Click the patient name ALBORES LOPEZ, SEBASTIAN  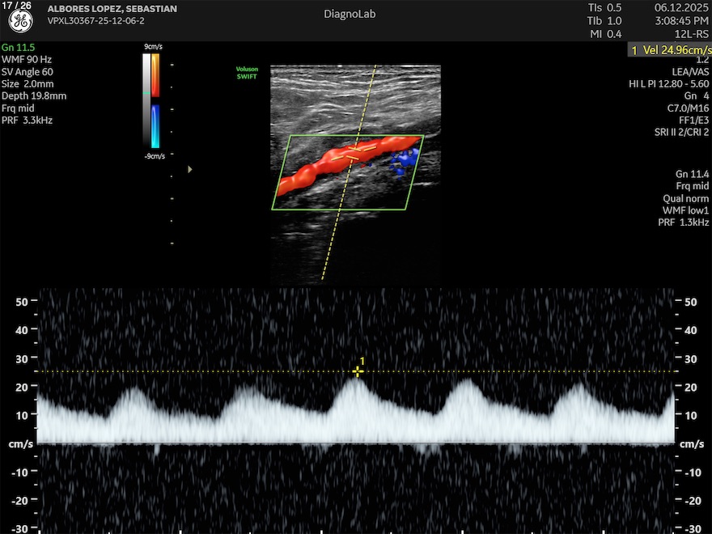(x=112, y=9)
